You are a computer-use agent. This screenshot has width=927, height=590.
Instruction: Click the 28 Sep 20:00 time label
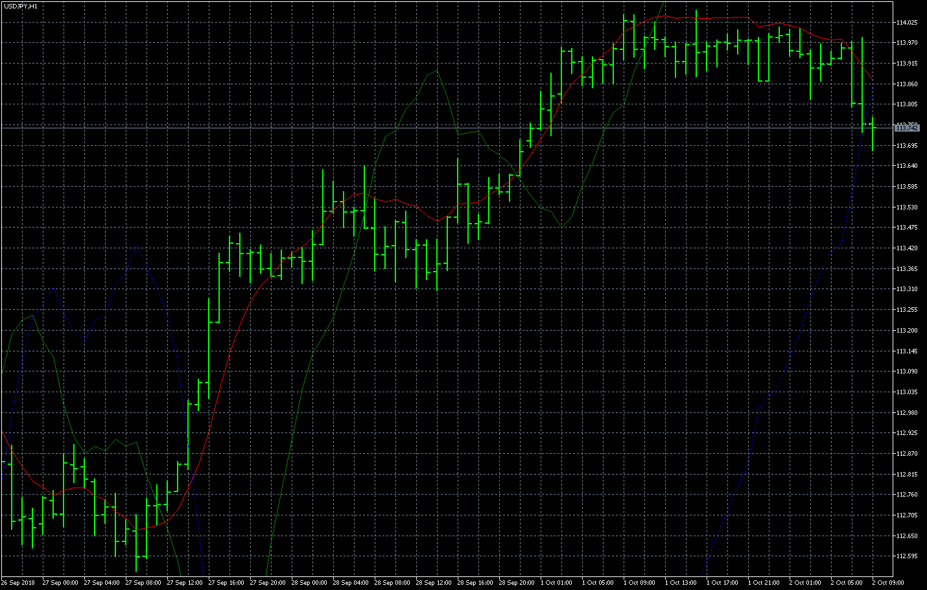517,583
